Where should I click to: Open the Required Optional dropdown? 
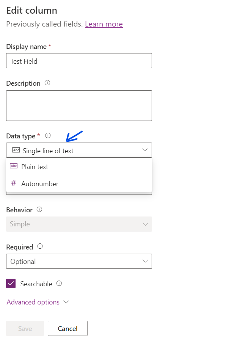[x=79, y=261]
